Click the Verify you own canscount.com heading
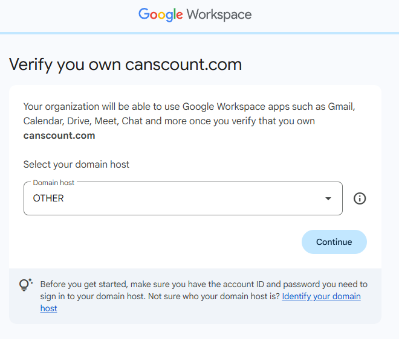This screenshot has width=399, height=339. point(126,65)
